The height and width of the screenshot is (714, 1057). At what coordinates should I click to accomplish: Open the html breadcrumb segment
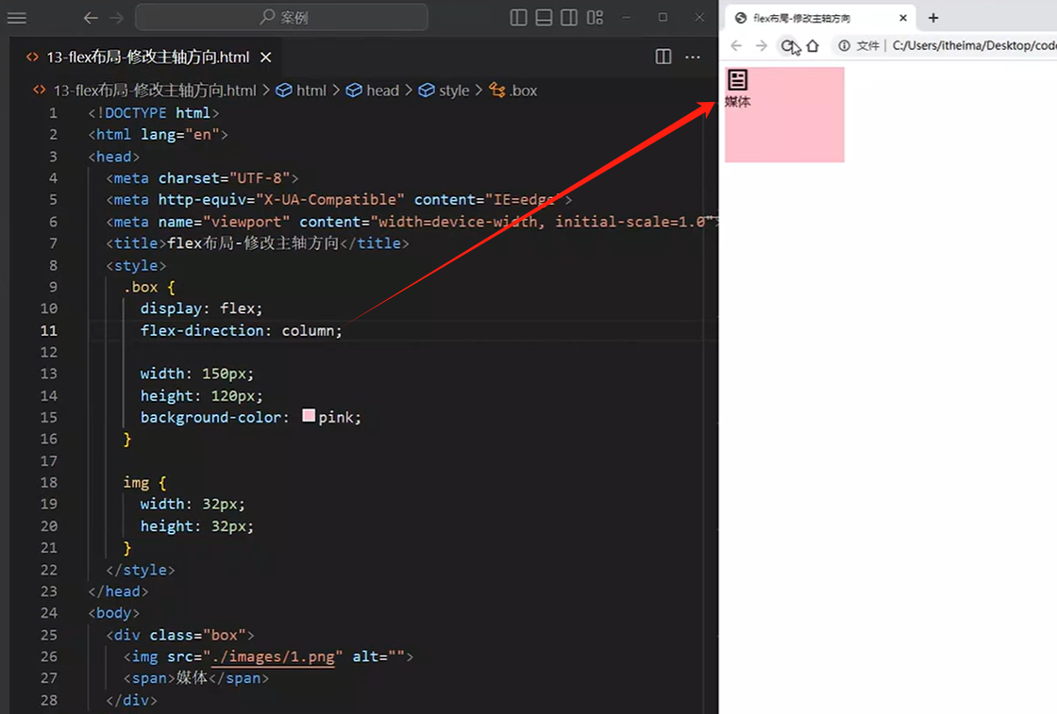pyautogui.click(x=302, y=91)
